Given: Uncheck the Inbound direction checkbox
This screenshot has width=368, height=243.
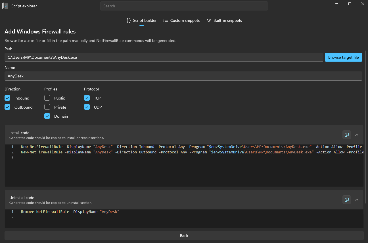Looking at the screenshot, I should click(x=7, y=98).
